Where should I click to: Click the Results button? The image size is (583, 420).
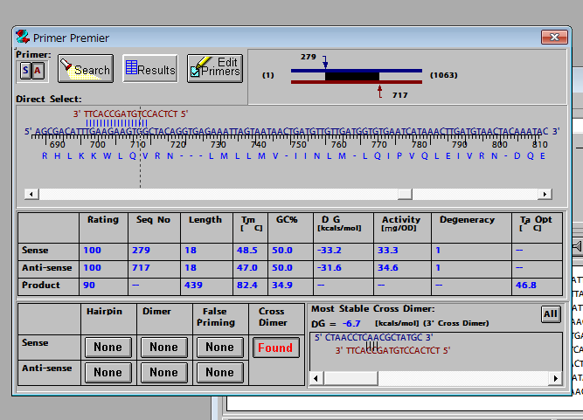[149, 69]
